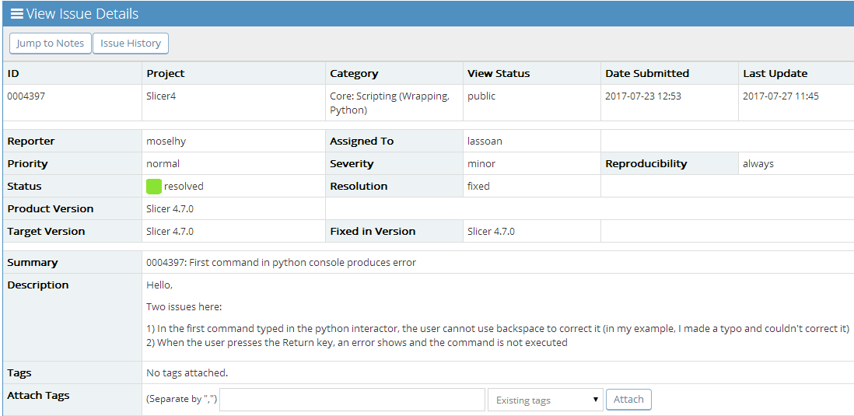Click date submitted 2017-07-23 12:53

click(643, 96)
